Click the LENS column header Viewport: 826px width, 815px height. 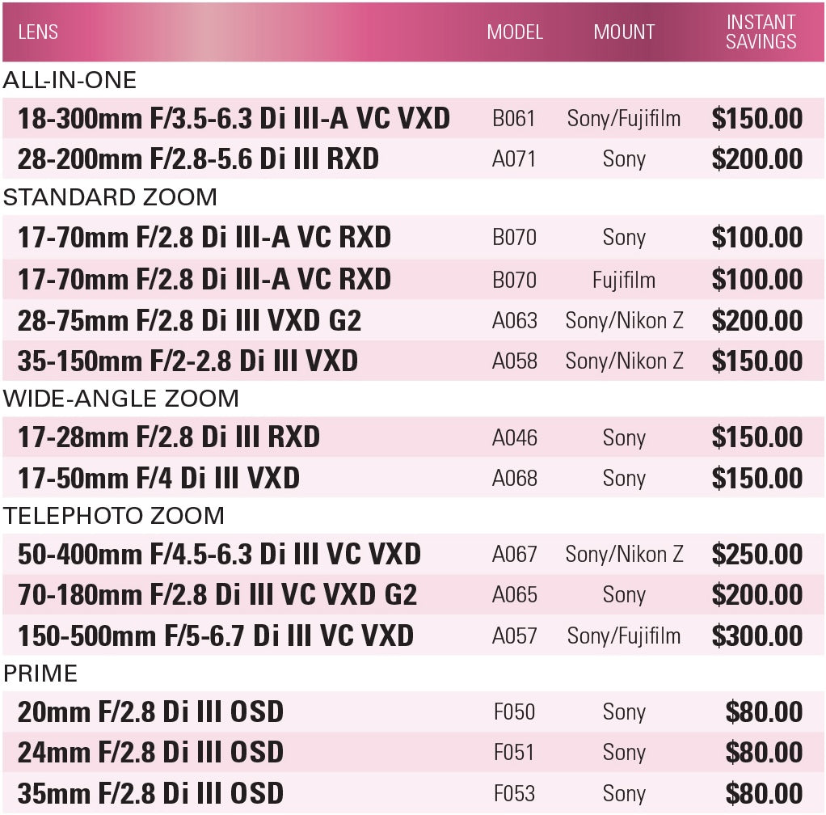[x=38, y=32]
